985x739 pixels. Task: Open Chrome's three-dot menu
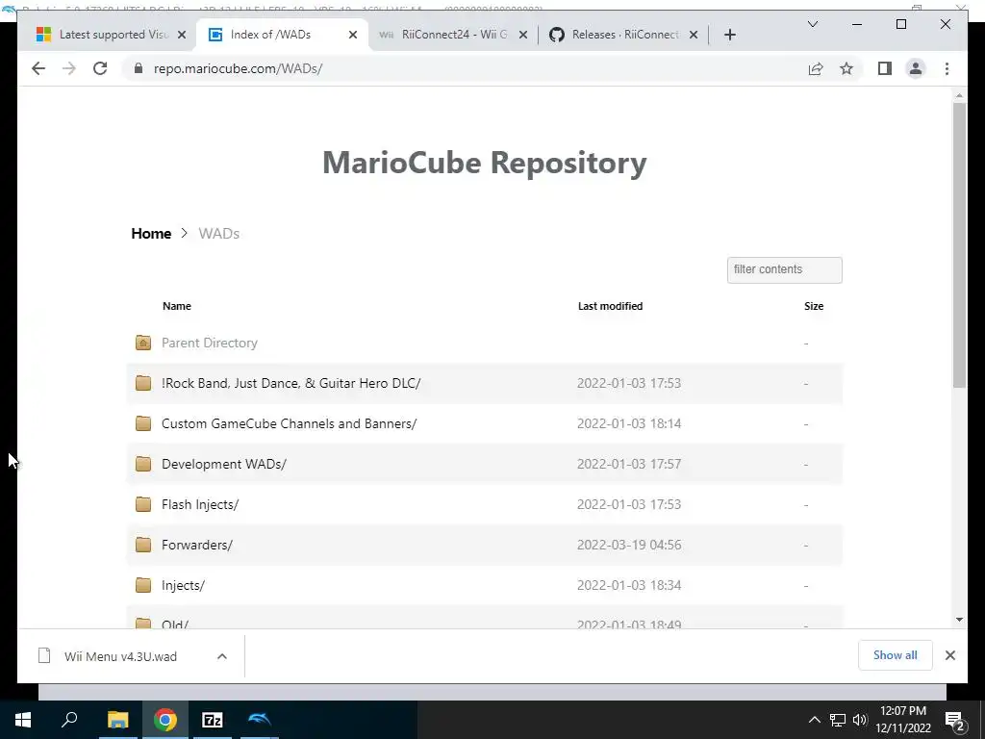pos(947,68)
